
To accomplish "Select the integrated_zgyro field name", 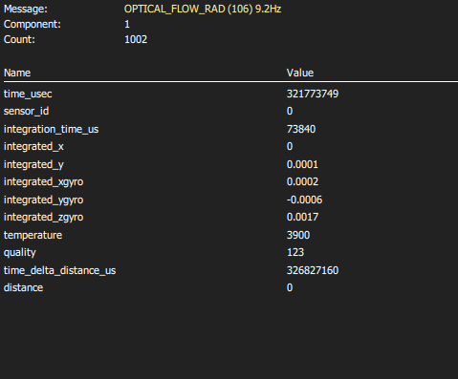I will (x=43, y=217).
